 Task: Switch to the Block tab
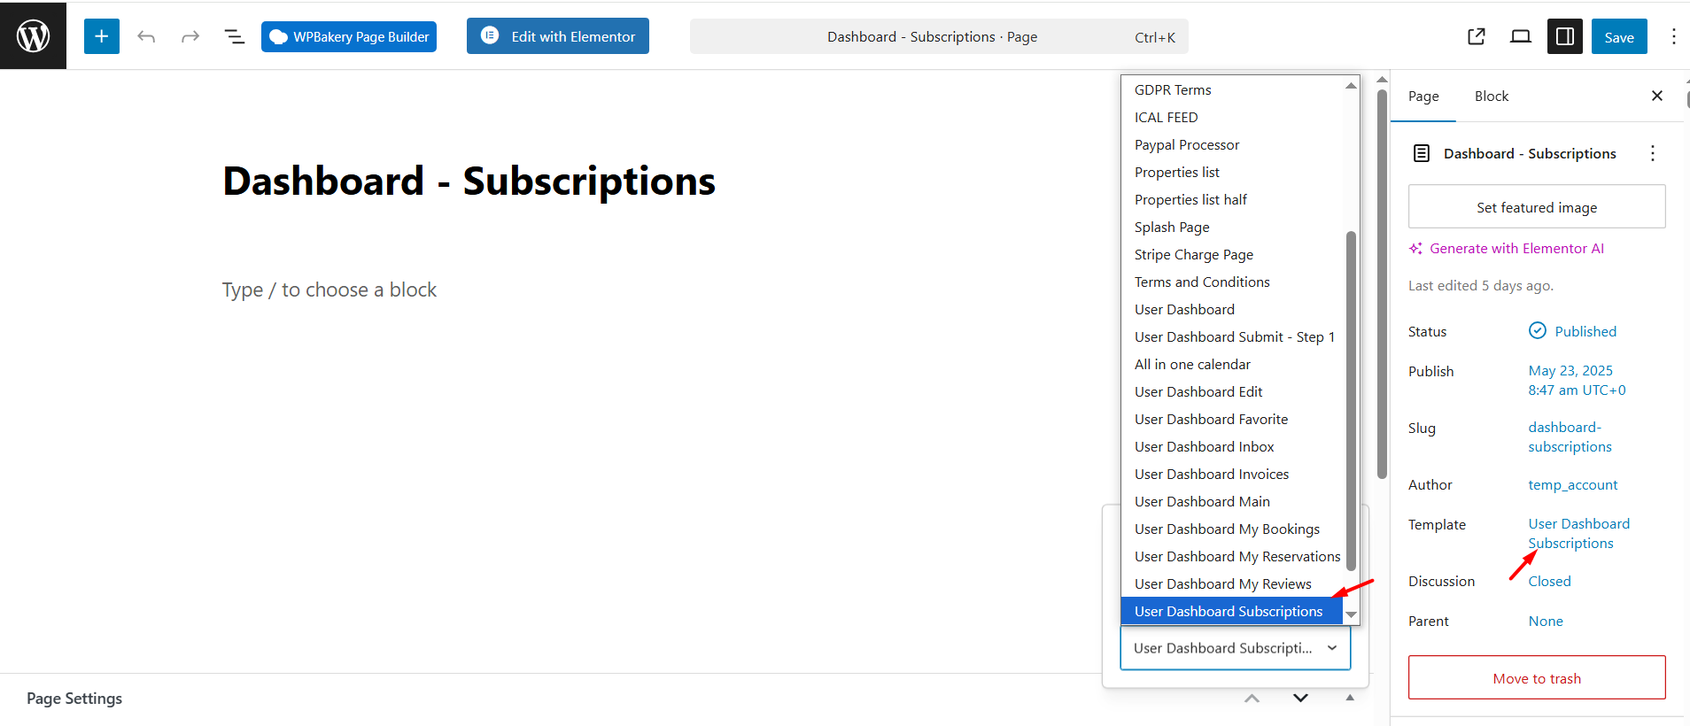[1491, 96]
